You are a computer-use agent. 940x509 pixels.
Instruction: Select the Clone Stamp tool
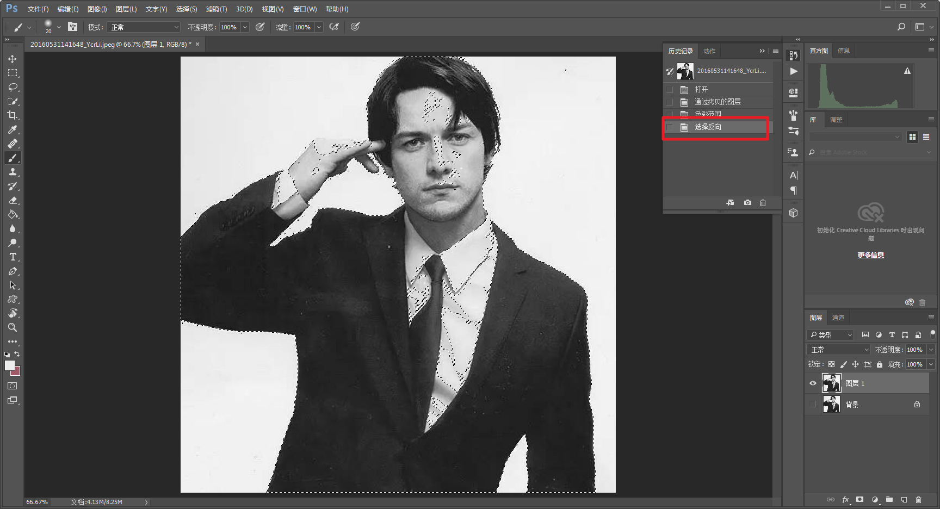point(13,172)
